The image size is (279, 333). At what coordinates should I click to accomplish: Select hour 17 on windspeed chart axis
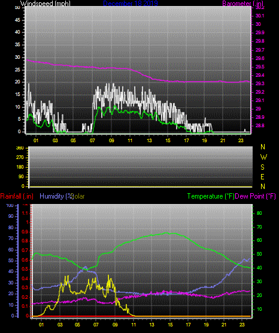(x=186, y=140)
